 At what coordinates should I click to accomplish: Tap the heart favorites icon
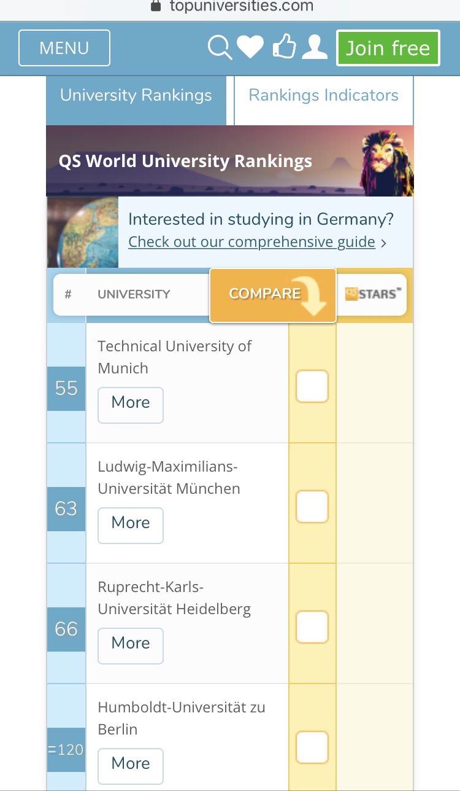pos(250,47)
